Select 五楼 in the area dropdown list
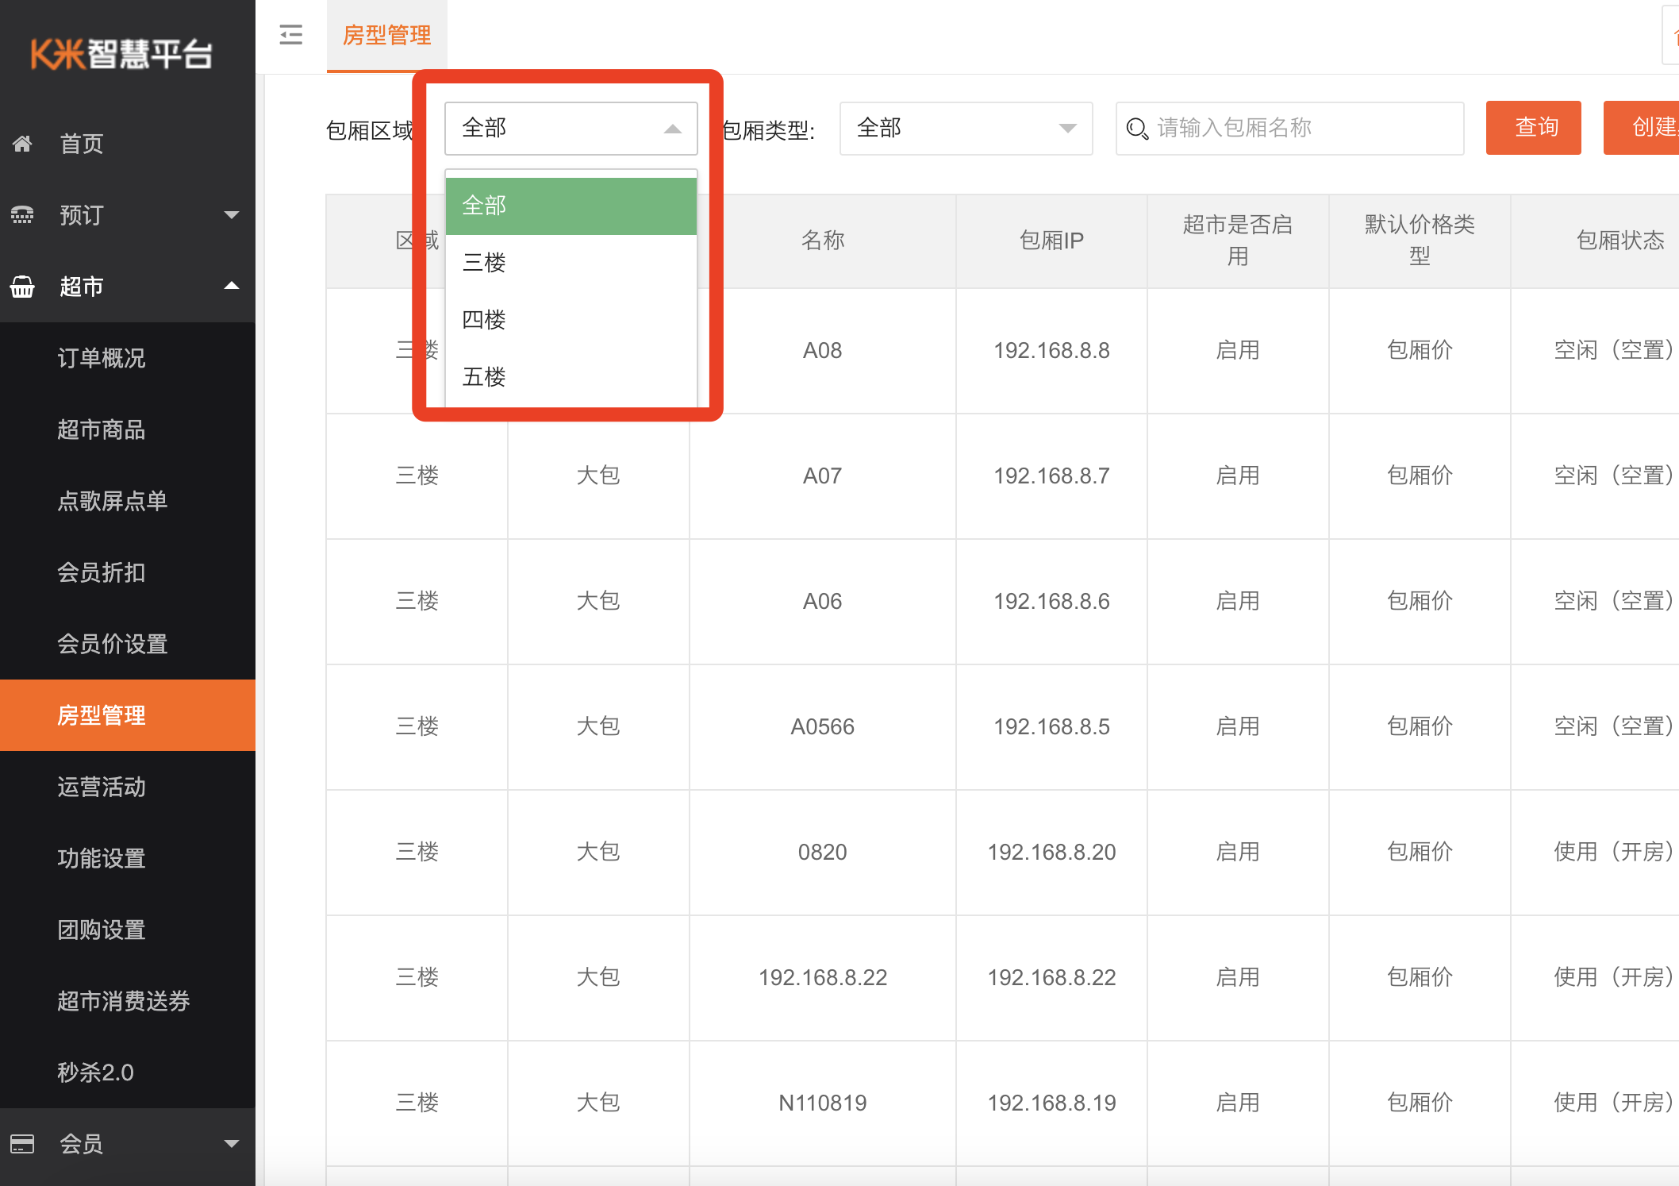1679x1186 pixels. 571,377
